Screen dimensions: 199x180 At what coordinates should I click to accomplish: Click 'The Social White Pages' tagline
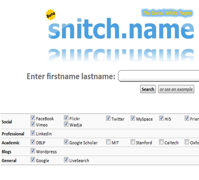tap(167, 13)
